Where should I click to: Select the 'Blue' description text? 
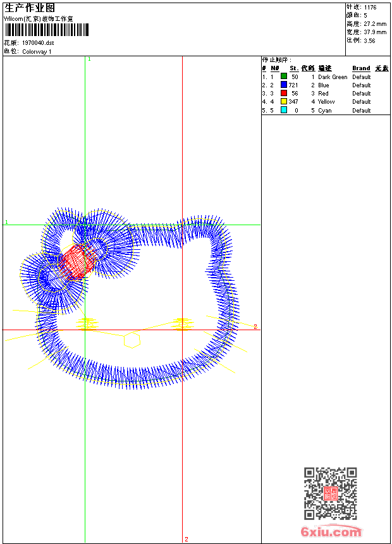(x=324, y=85)
